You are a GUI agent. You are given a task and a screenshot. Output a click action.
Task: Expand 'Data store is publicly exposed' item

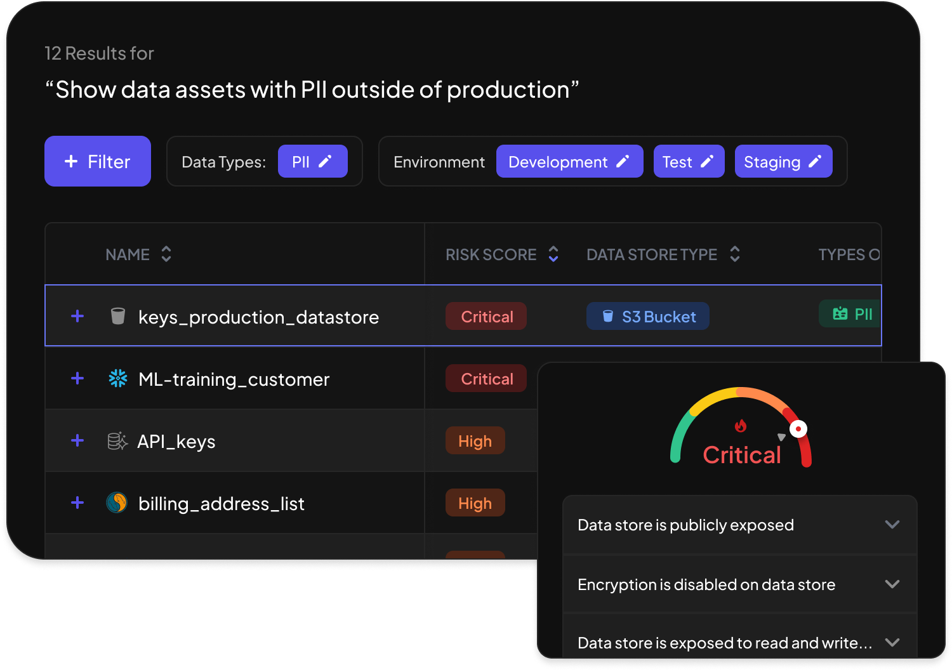[892, 525]
